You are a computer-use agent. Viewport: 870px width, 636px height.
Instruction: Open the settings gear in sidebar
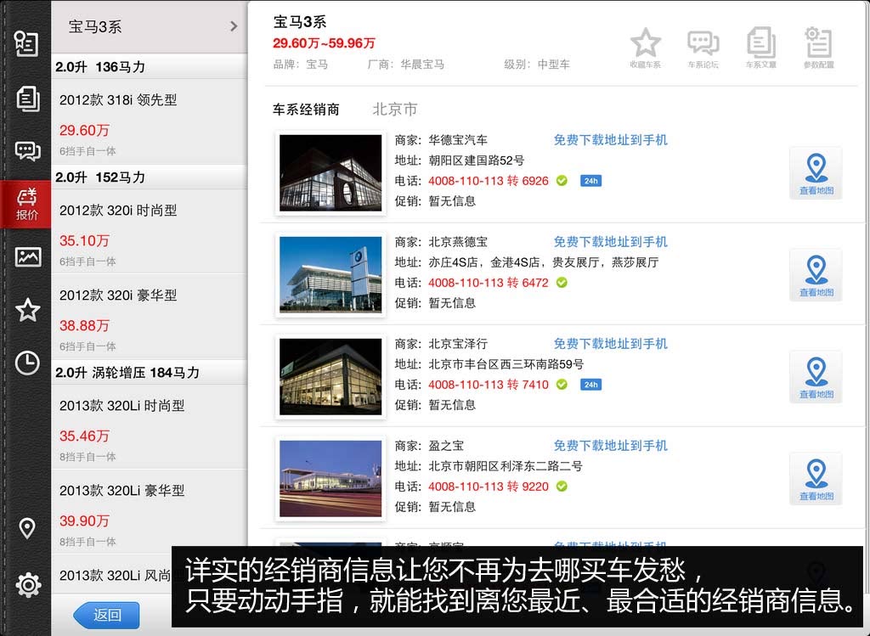coord(28,584)
